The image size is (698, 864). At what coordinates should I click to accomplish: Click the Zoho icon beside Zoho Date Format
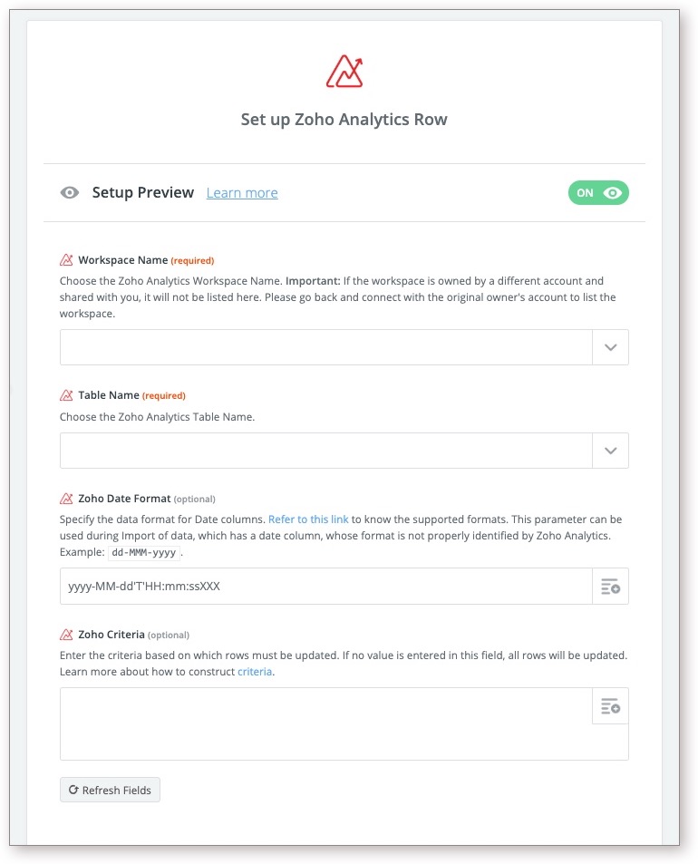[x=66, y=499]
